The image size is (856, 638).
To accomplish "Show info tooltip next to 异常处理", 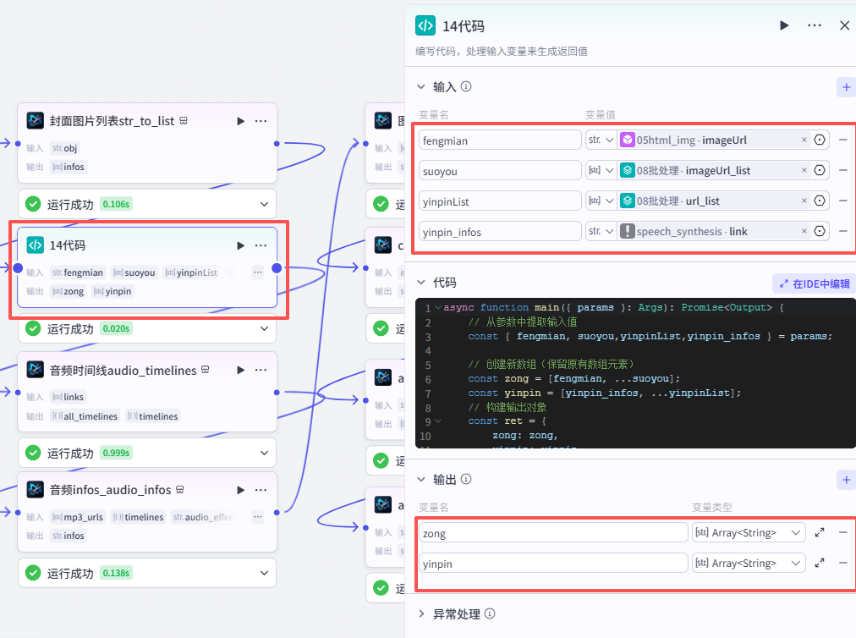I will pos(490,614).
